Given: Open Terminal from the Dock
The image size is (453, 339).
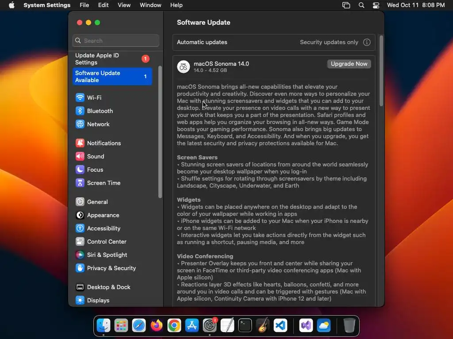Looking at the screenshot, I should click(245, 326).
